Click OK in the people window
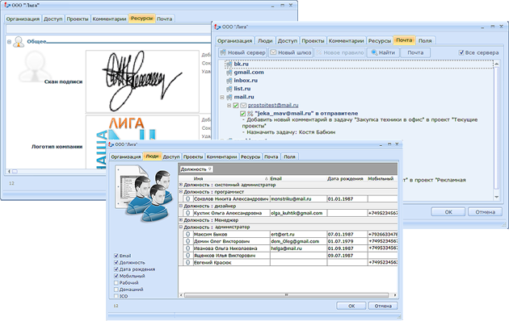Viewport: 509px width, 321px height. tap(351, 306)
